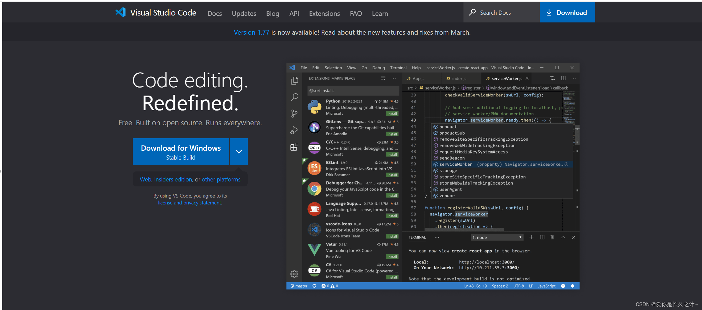Image resolution: width=702 pixels, height=310 pixels.
Task: Kill terminal with trash icon
Action: [x=552, y=237]
